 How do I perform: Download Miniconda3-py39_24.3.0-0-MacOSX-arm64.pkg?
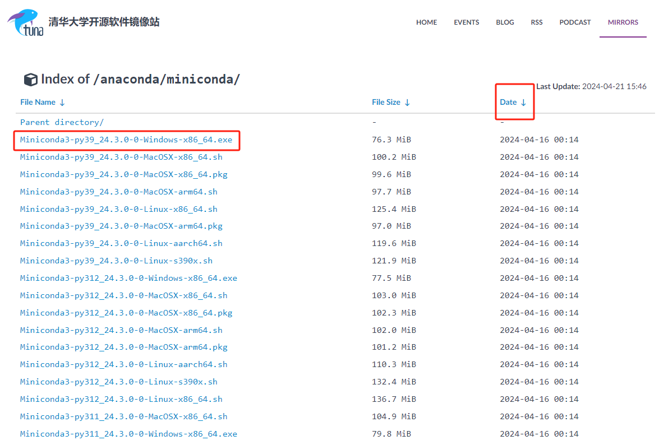[121, 226]
